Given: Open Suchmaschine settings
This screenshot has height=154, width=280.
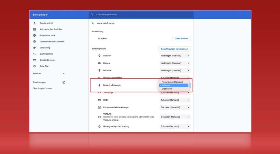Looking at the screenshot, I should pyautogui.click(x=46, y=54).
